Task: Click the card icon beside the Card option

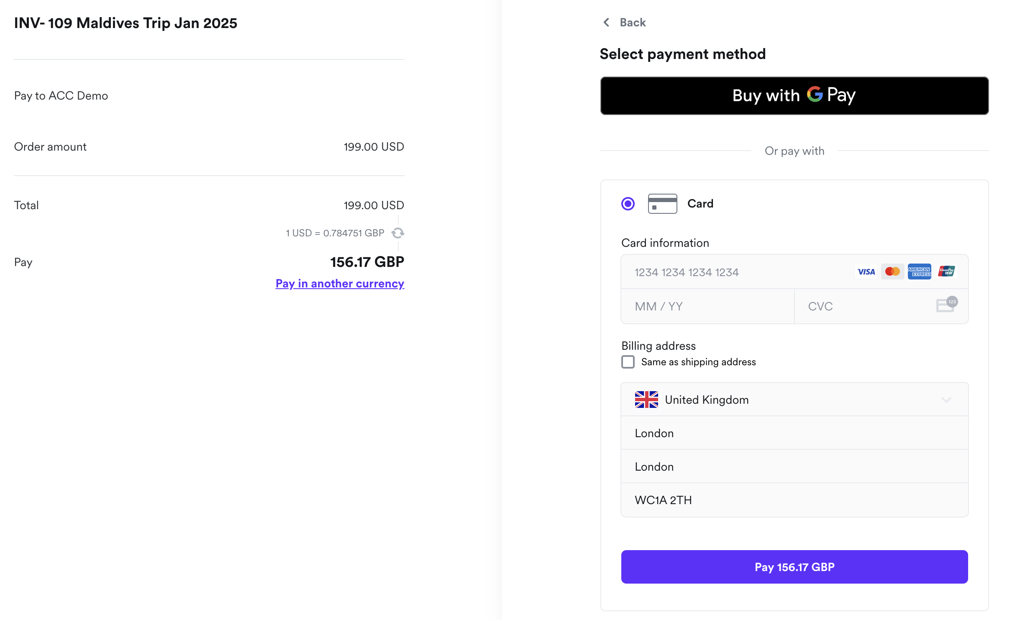Action: (662, 204)
